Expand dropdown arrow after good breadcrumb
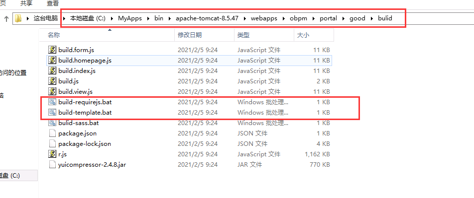The width and height of the screenshot is (474, 198). [371, 18]
